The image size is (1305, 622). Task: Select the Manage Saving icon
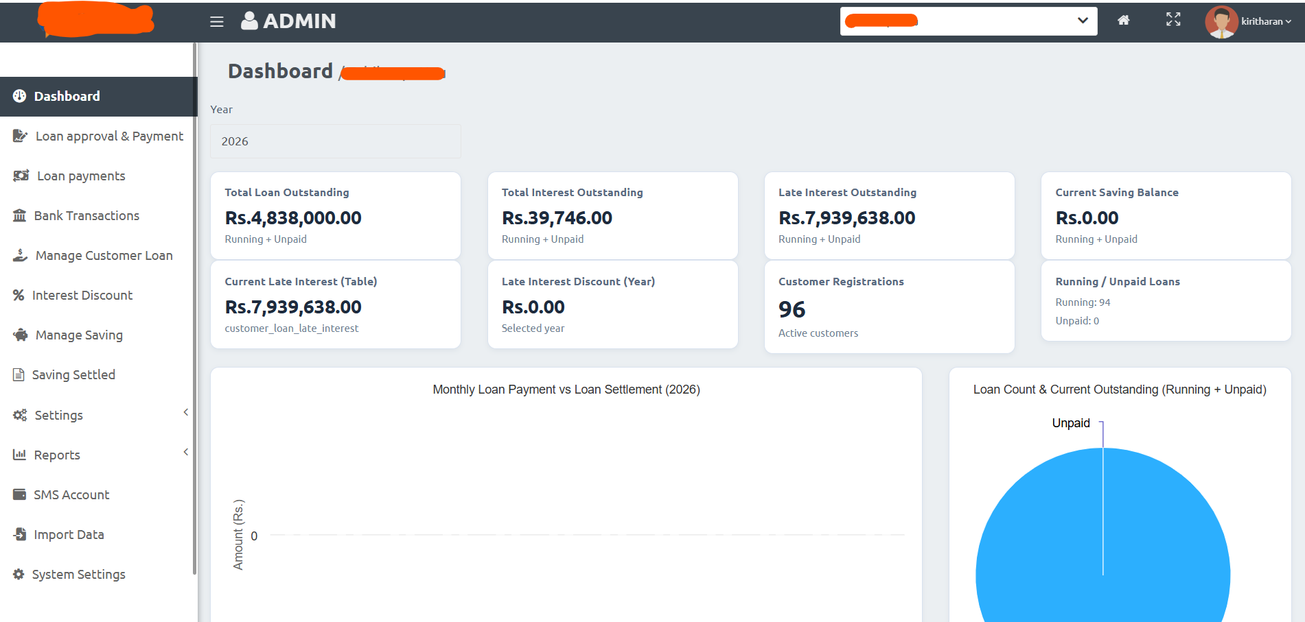pos(20,335)
